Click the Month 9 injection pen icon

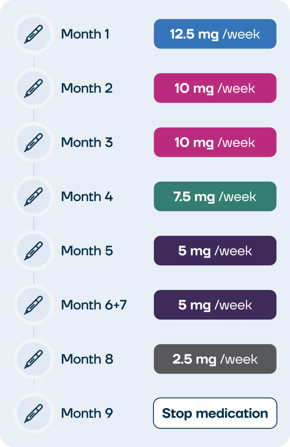tap(34, 413)
